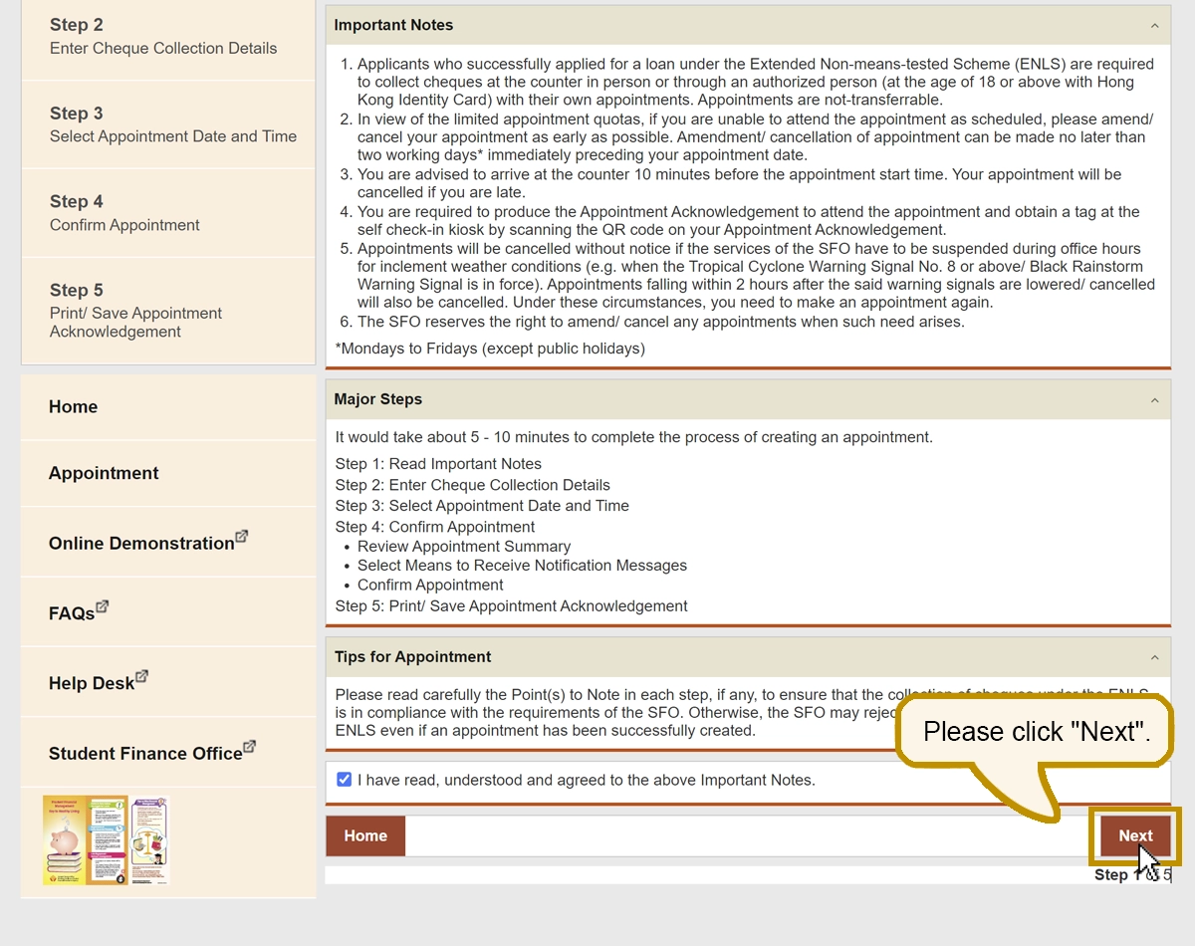Click "Step 1: Read Important Notes" line

coord(438,464)
